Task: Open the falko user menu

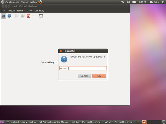Action: 155,2
